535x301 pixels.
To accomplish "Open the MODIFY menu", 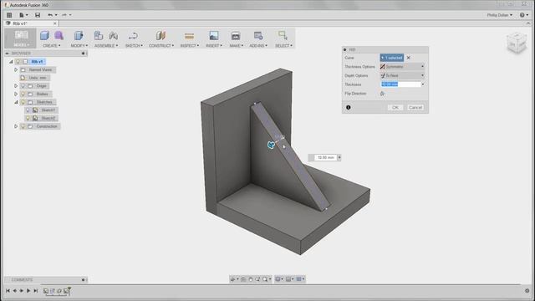I will coord(79,45).
